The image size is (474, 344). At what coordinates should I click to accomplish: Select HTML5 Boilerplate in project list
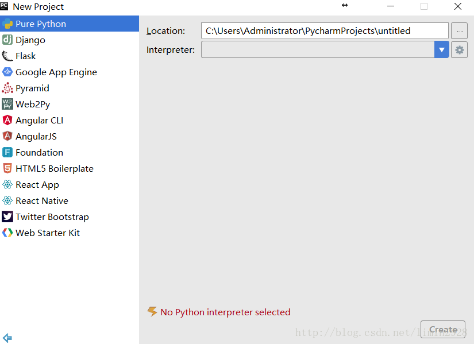coord(70,168)
